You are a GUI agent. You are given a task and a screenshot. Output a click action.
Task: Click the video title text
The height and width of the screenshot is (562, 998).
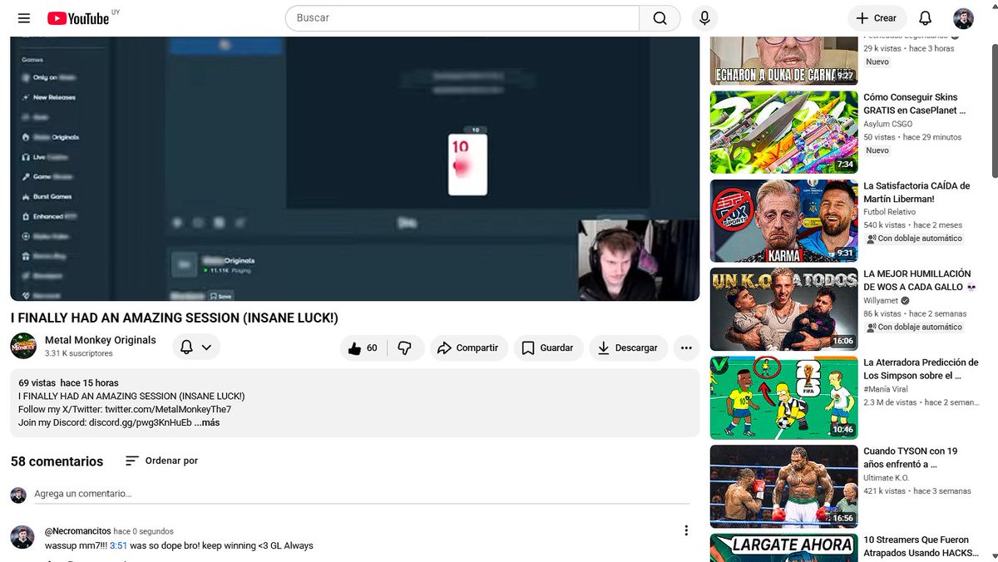click(175, 318)
